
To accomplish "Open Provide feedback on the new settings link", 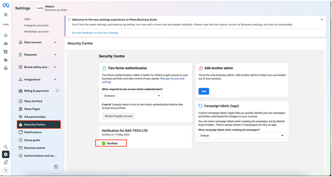I will pos(95,33).
